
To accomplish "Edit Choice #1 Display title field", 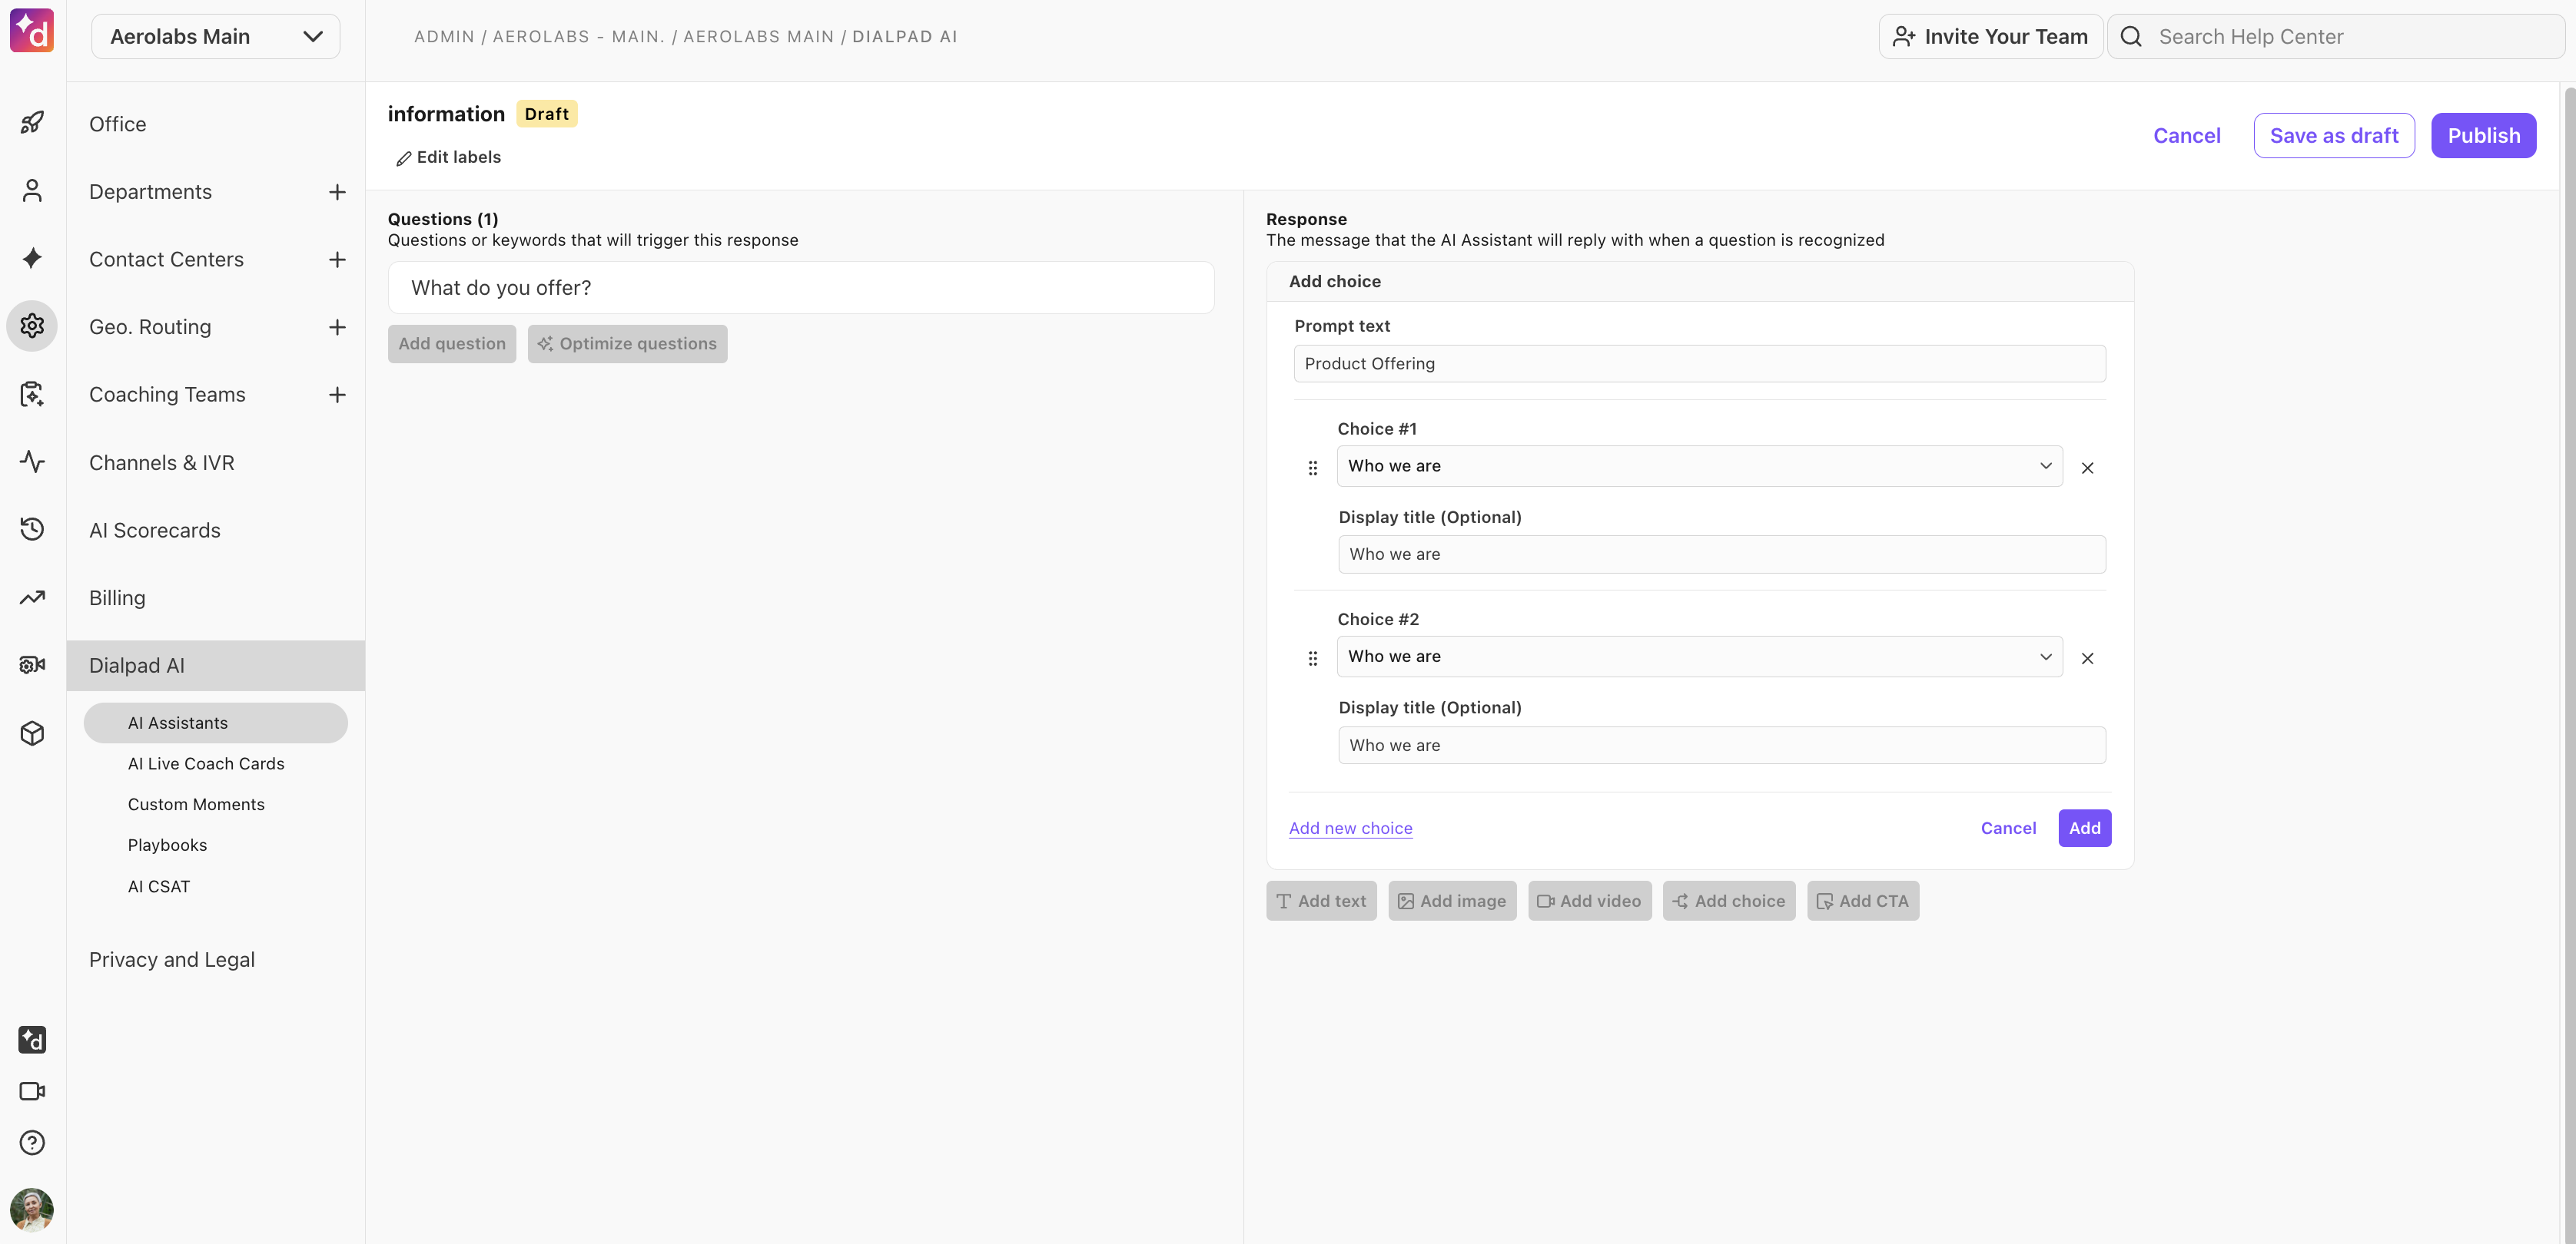I will click(x=1721, y=554).
